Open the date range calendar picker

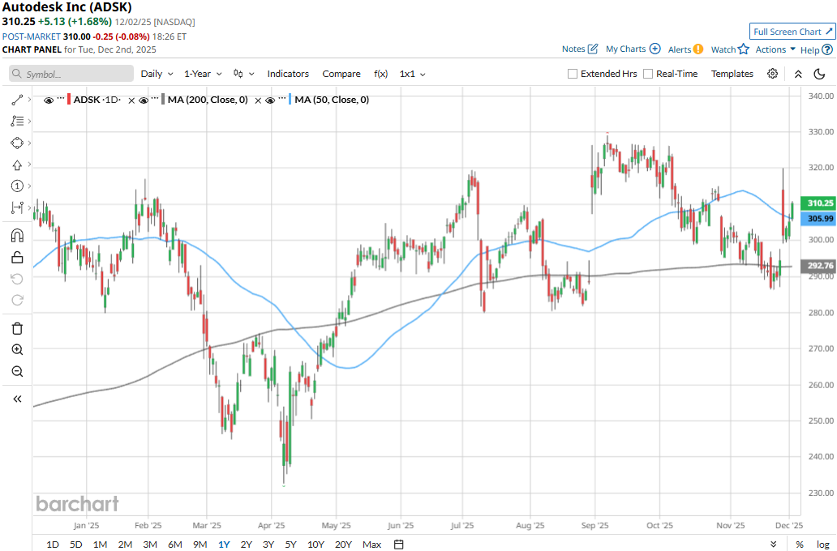tap(399, 544)
